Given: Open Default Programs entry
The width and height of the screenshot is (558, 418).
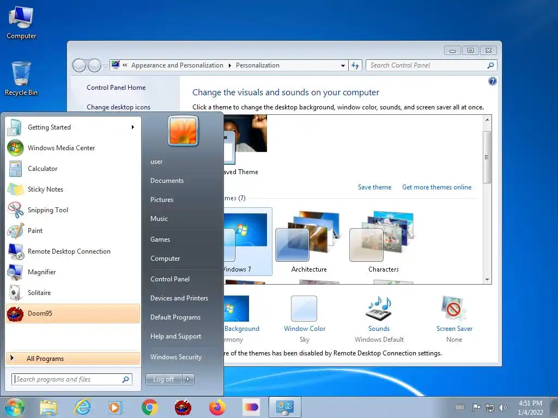Looking at the screenshot, I should [x=175, y=317].
